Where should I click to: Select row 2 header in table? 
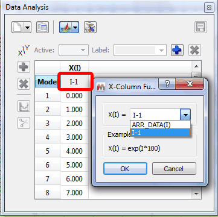tap(48, 110)
